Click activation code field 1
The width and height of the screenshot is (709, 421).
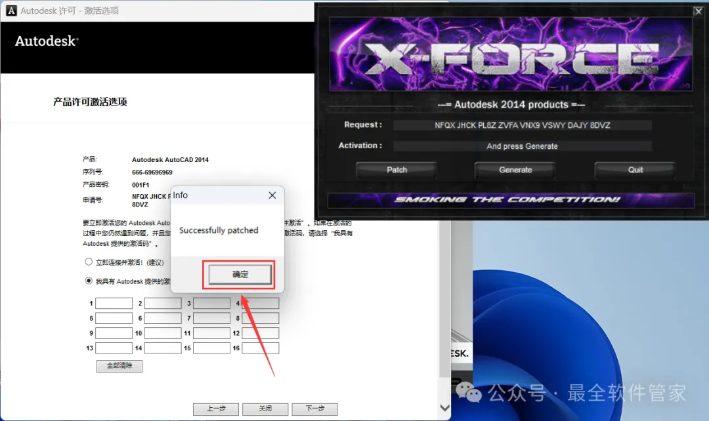(x=114, y=303)
